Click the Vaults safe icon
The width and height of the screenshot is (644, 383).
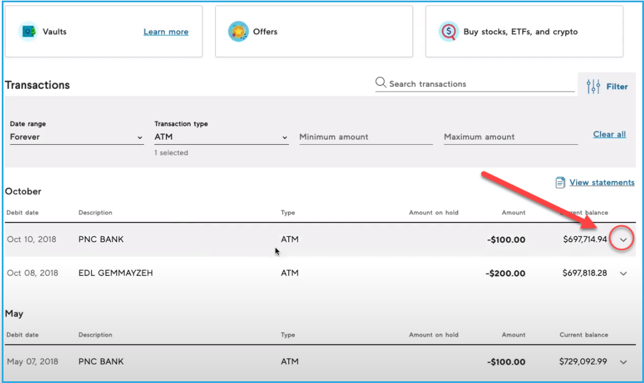pos(28,31)
